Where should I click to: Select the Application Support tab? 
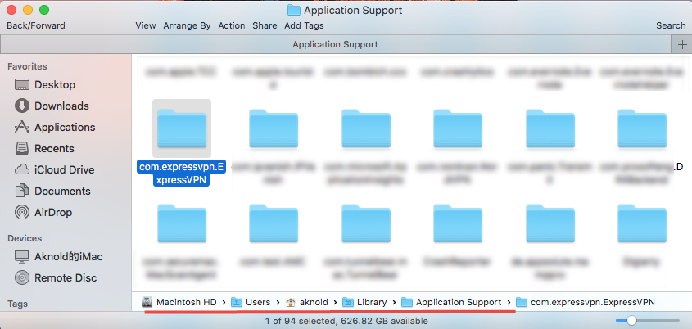[335, 44]
